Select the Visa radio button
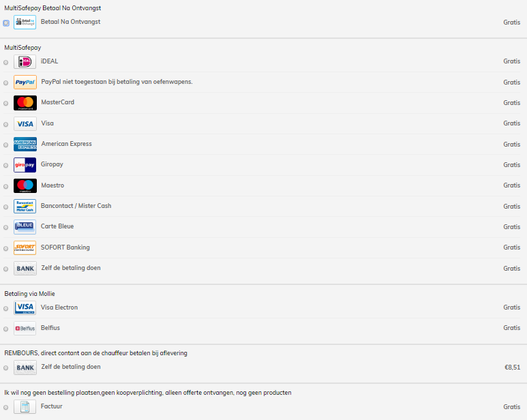The height and width of the screenshot is (420, 527). click(5, 124)
